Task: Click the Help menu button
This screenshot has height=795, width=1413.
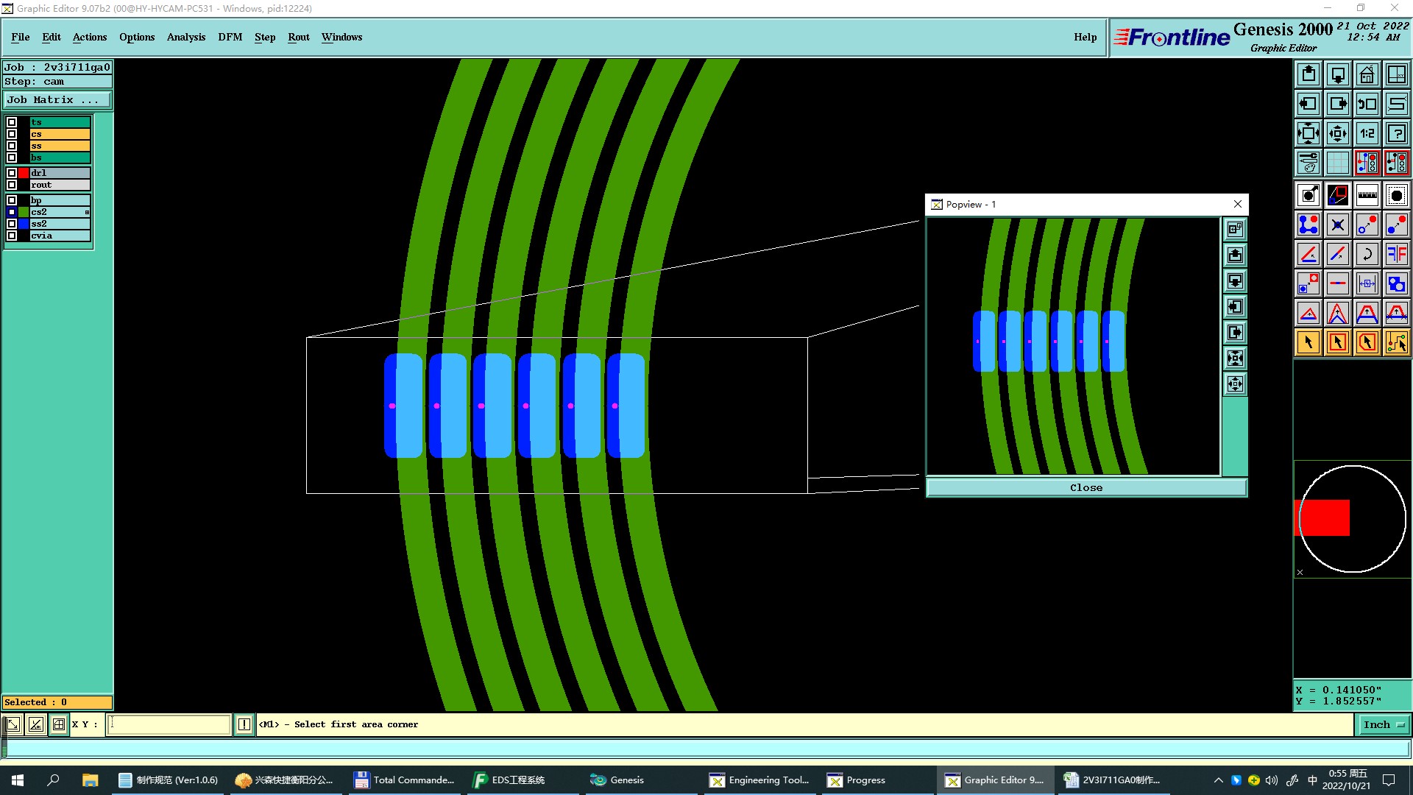Action: coord(1085,37)
